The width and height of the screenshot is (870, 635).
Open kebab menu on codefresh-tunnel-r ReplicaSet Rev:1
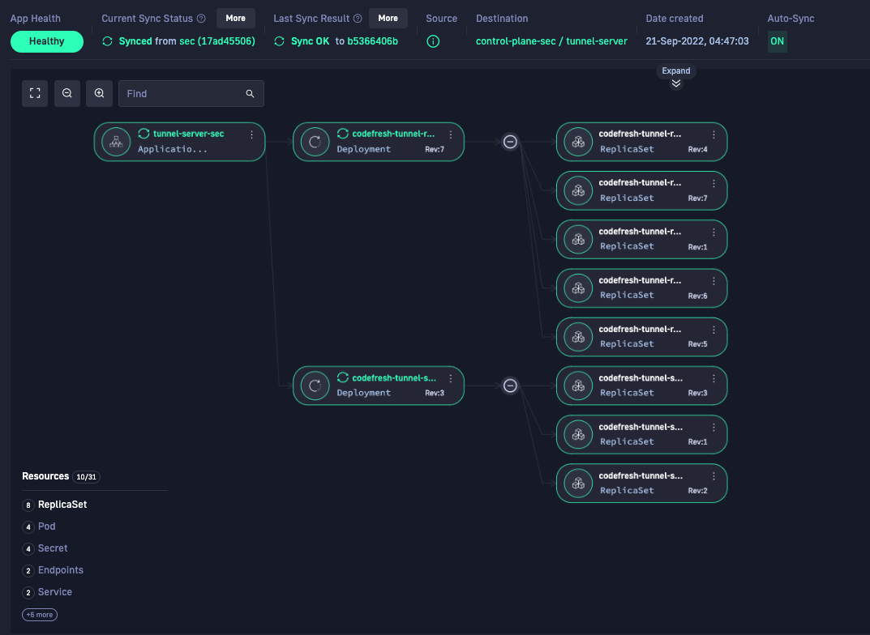click(x=714, y=232)
